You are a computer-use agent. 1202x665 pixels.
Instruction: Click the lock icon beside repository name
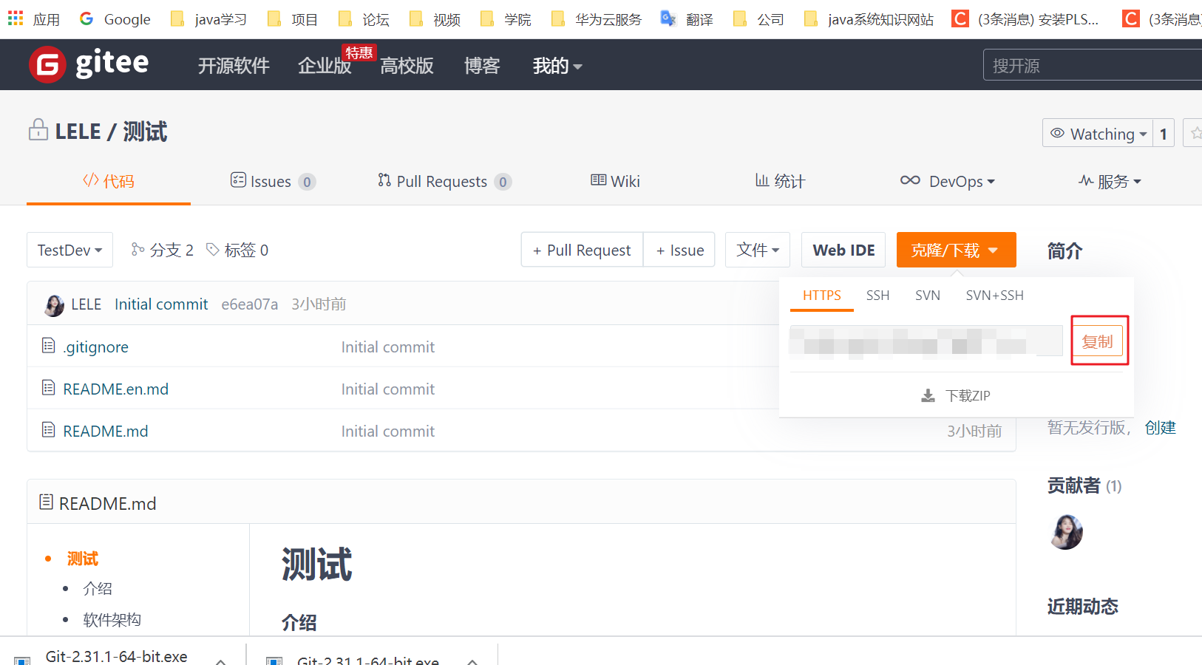click(x=37, y=130)
